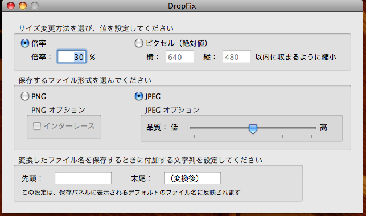
Task: Choose the JPEG format radio button
Action: point(139,96)
